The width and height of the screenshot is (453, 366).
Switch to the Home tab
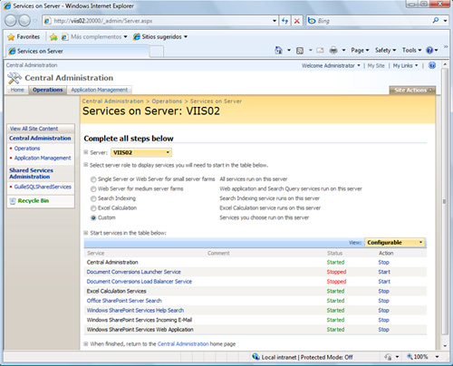click(17, 90)
